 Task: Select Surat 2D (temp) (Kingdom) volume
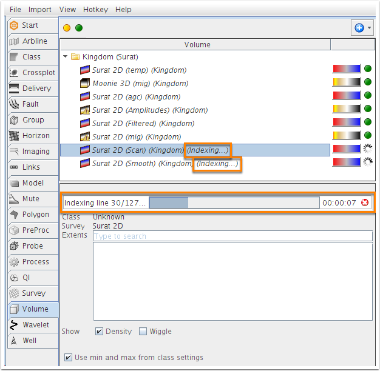140,70
